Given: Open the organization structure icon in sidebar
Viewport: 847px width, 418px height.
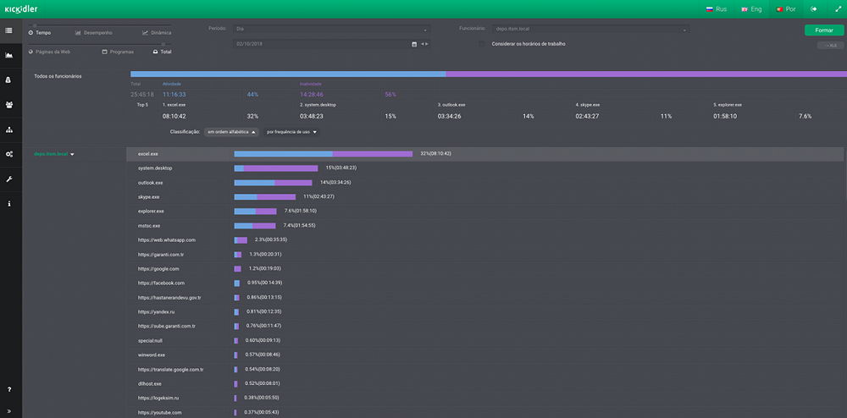Looking at the screenshot, I should tap(9, 129).
